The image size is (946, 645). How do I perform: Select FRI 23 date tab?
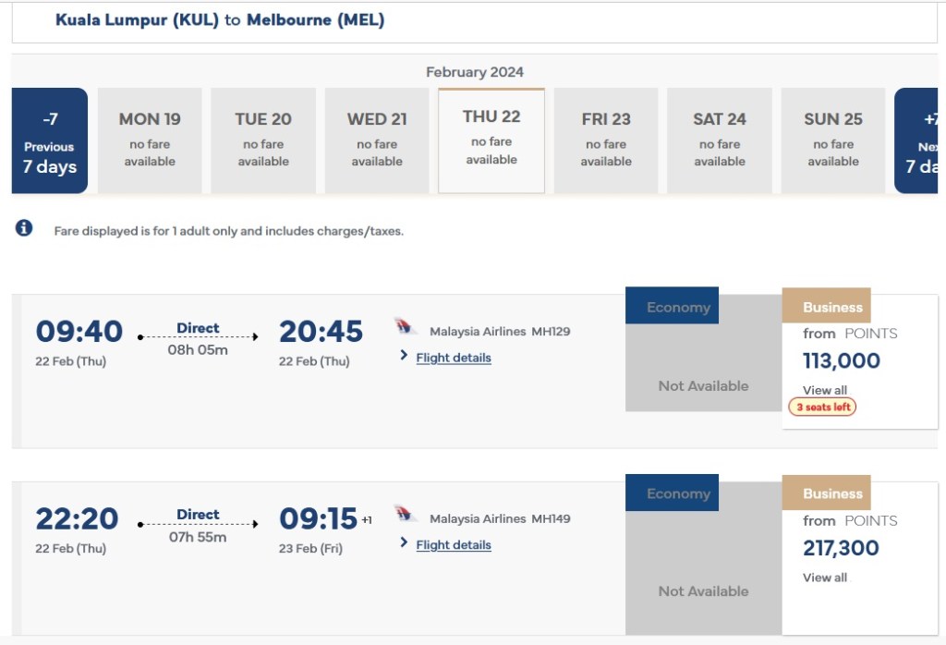(606, 141)
